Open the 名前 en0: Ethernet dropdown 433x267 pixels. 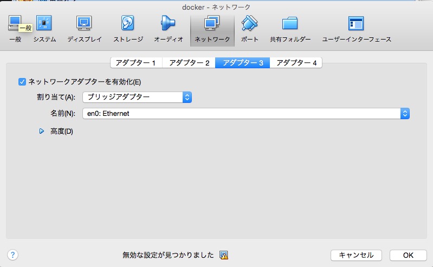[x=246, y=114]
